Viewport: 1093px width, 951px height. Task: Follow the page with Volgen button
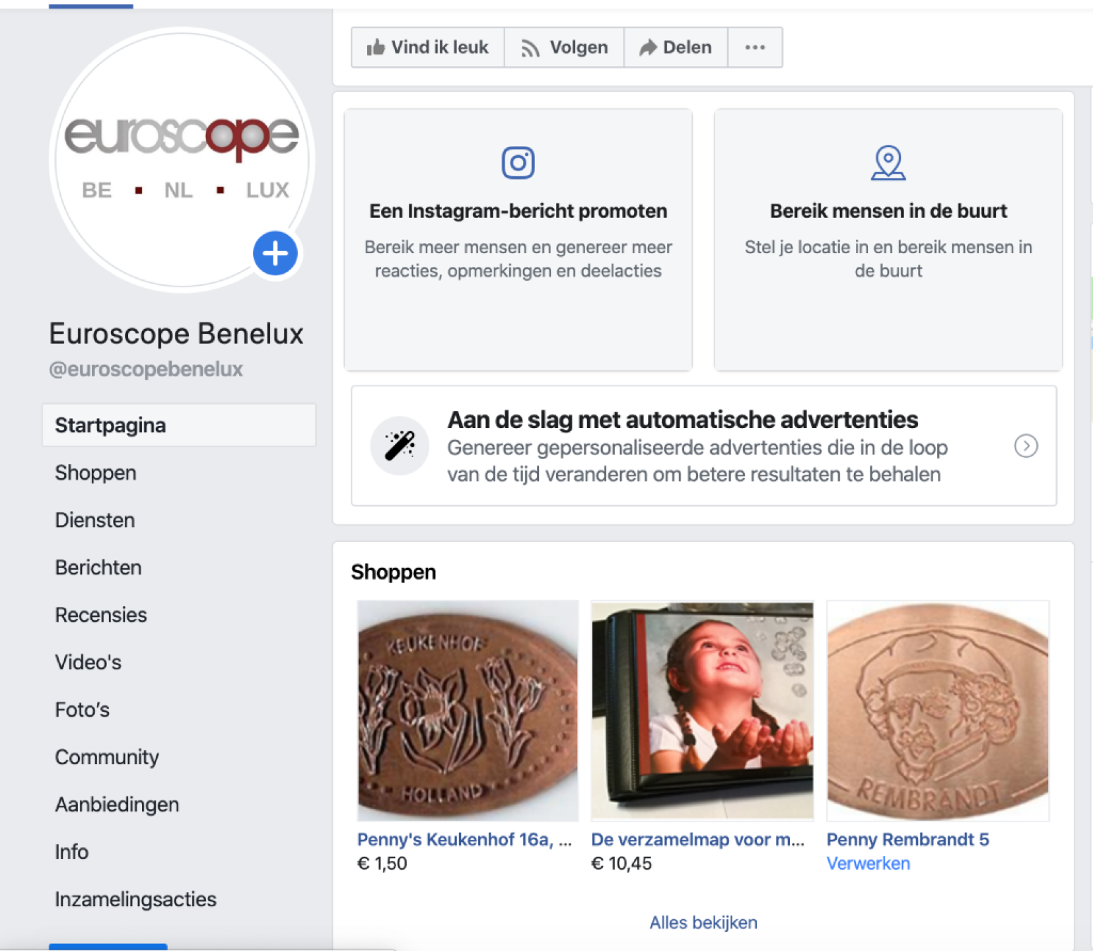click(x=564, y=48)
